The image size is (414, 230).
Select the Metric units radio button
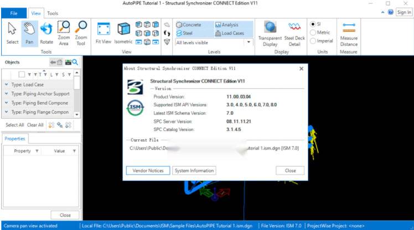point(313,33)
